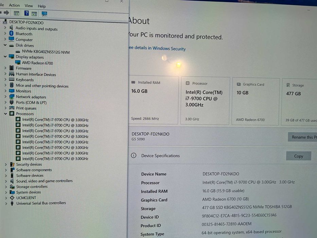This screenshot has height=238, width=317.
Task: Click the System devices icon
Action: coord(12,192)
